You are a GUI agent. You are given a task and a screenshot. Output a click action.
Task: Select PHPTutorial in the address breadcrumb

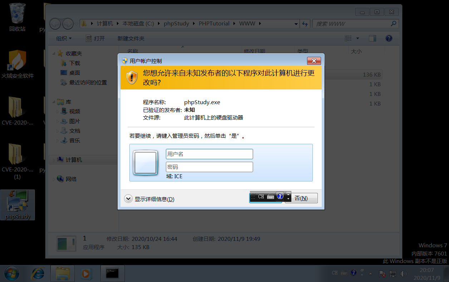tap(214, 24)
